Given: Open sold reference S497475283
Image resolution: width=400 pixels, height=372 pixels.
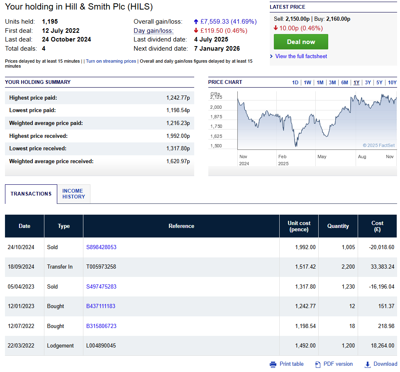Looking at the screenshot, I should [101, 286].
